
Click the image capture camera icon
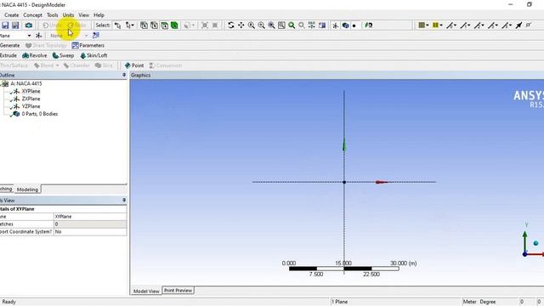(28, 25)
